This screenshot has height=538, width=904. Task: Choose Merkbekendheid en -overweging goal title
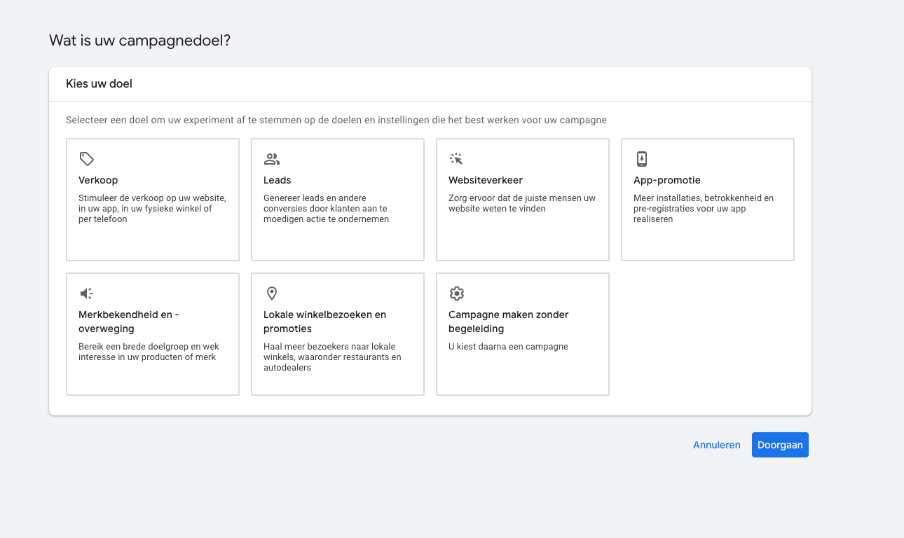128,322
